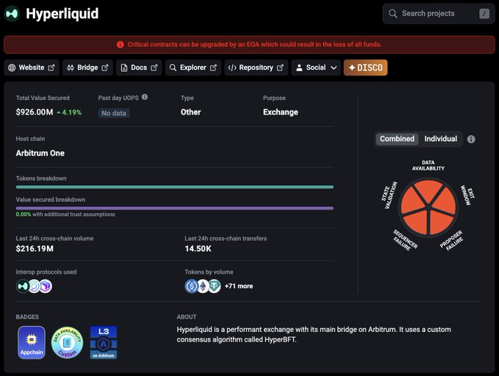Open the Explorer link
Image resolution: width=499 pixels, height=376 pixels.
pos(193,68)
